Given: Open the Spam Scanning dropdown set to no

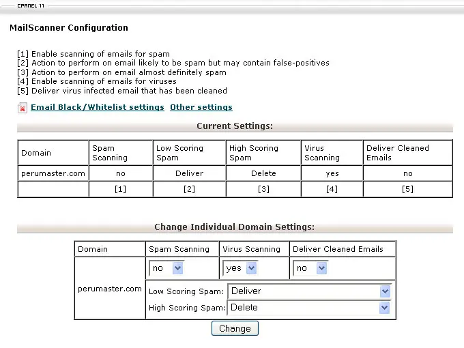Looking at the screenshot, I should click(166, 268).
